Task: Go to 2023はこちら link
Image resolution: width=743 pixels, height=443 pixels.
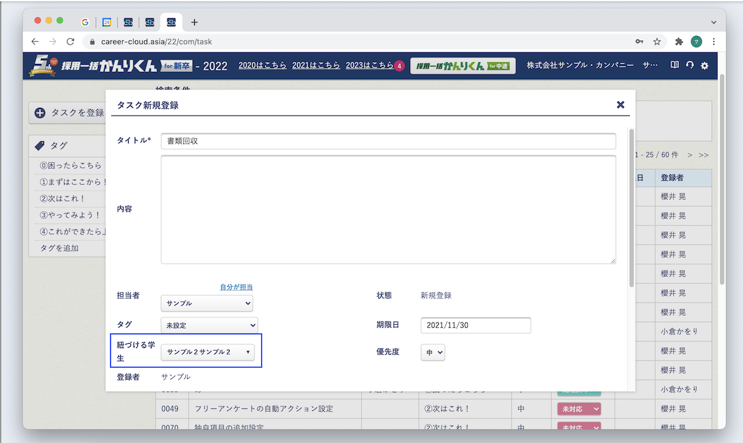Action: pos(369,65)
